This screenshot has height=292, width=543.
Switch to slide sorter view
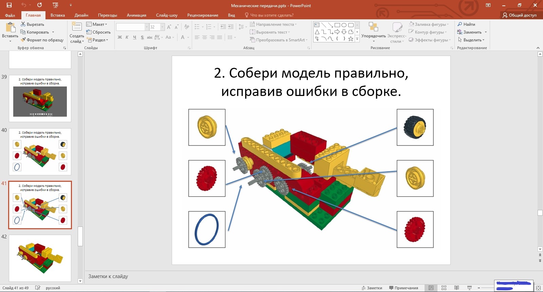click(x=444, y=288)
